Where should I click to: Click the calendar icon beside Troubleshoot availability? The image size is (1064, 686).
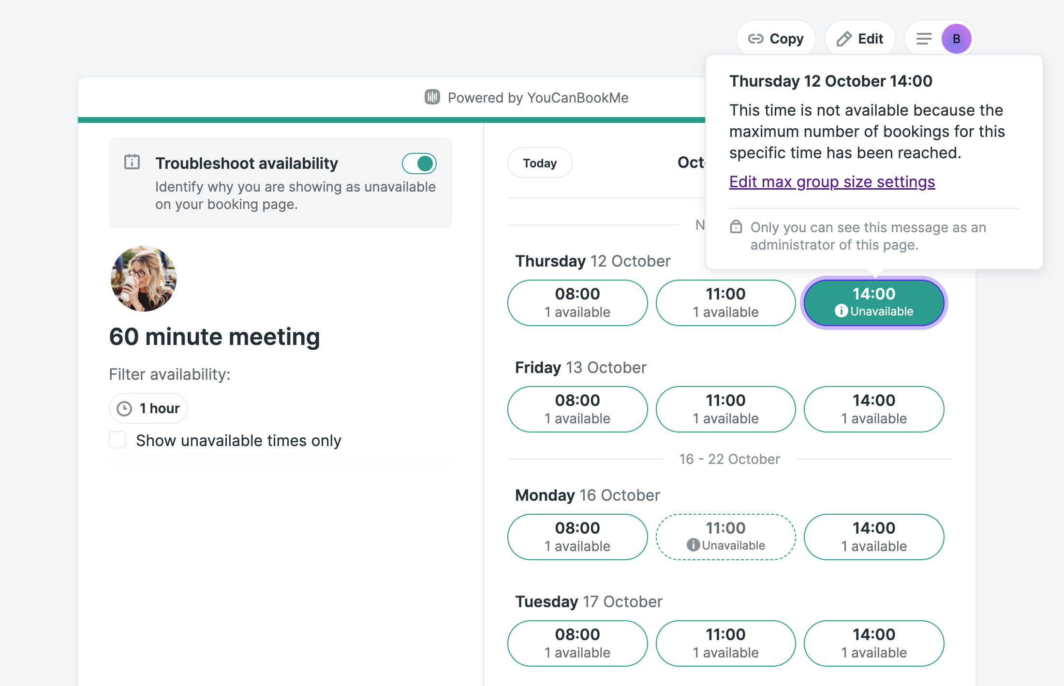(x=132, y=162)
